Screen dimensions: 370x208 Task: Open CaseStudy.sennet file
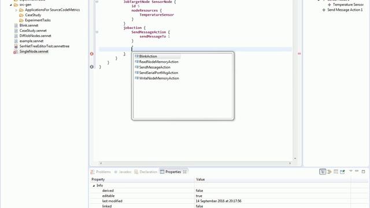click(33, 31)
